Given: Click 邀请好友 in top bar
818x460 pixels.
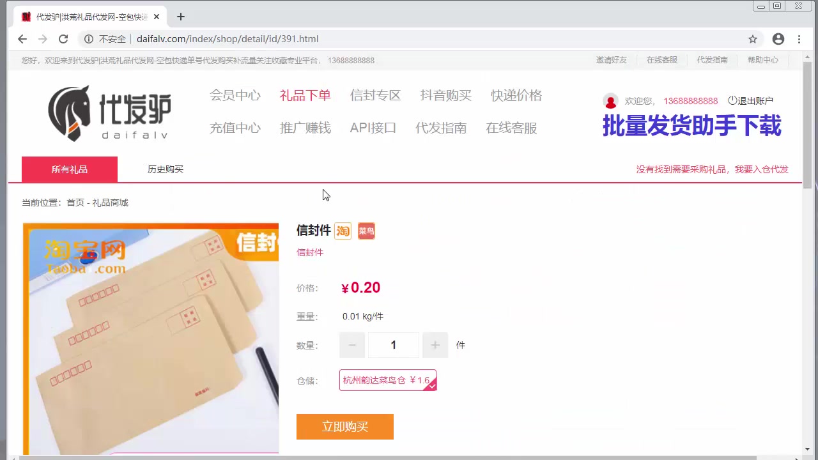Looking at the screenshot, I should click(612, 60).
